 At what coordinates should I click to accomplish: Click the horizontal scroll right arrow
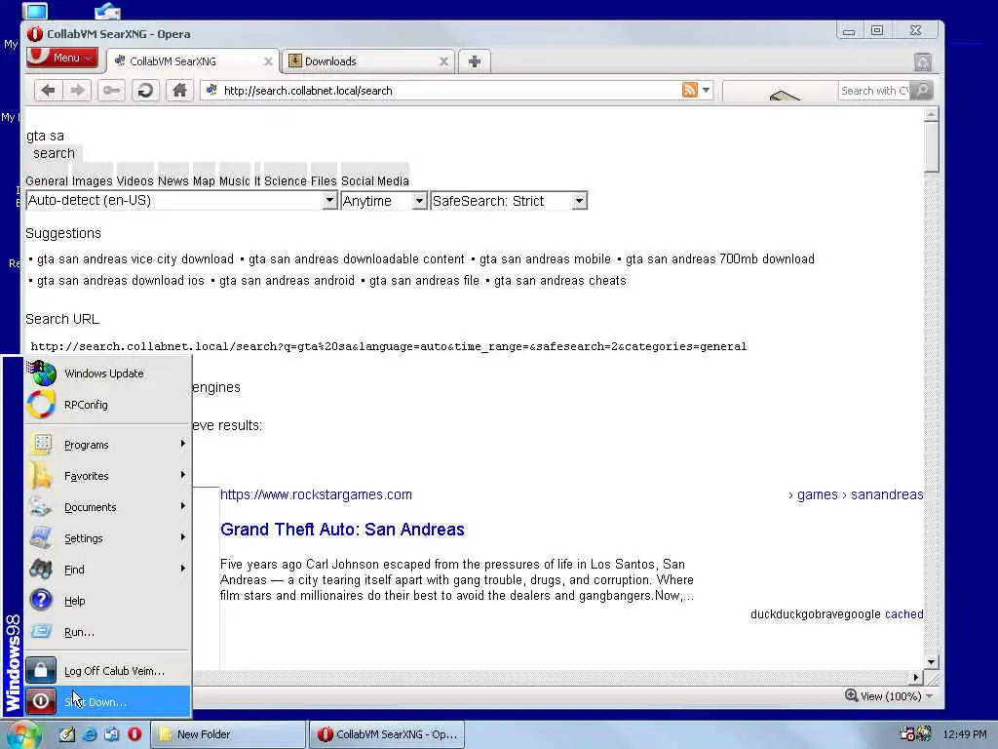(915, 678)
